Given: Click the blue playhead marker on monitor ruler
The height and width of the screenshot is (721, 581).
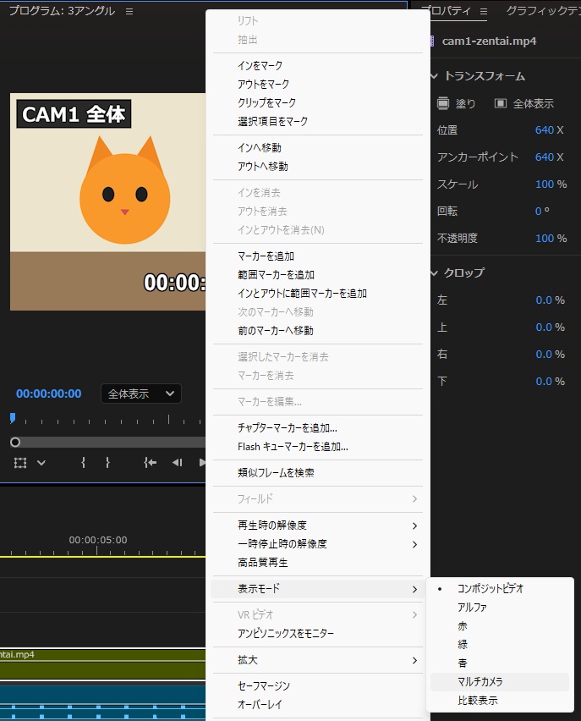Looking at the screenshot, I should (13, 417).
